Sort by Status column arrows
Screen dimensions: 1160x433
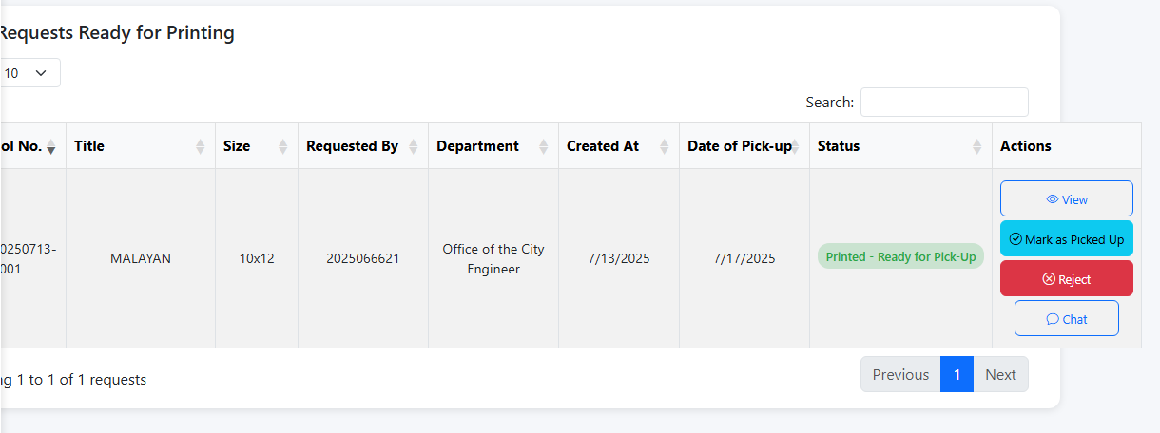[977, 146]
